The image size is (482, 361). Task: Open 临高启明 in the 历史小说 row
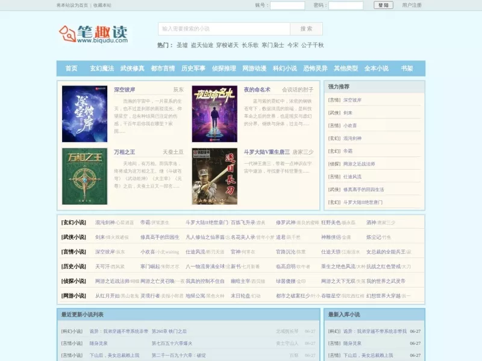tap(286, 267)
